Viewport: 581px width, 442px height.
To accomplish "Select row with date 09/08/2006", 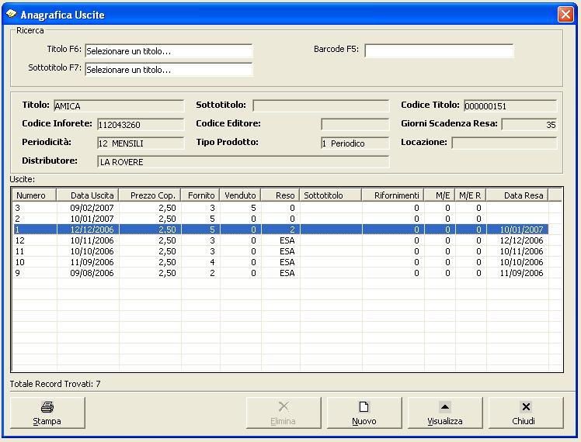I will [281, 273].
